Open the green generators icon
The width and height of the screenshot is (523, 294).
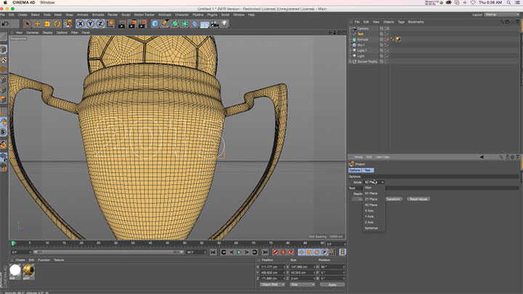click(175, 24)
